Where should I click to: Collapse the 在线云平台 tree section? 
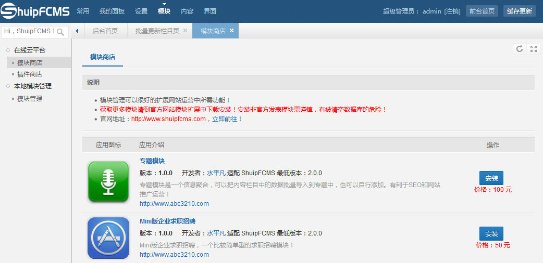click(x=8, y=50)
